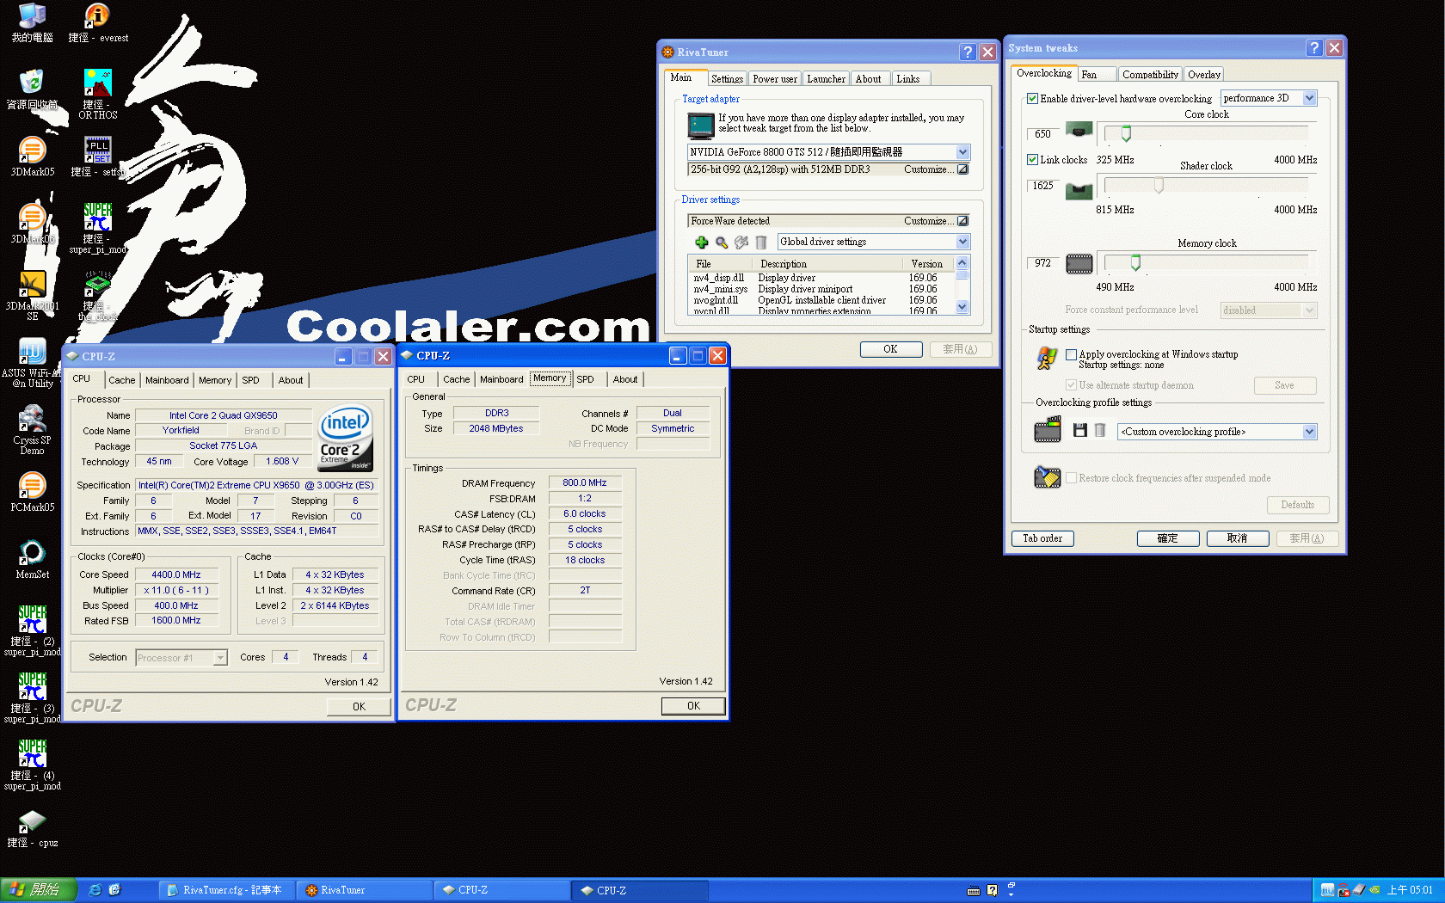1445x903 pixels.
Task: Click 確定 in System tweaks
Action: [1167, 538]
